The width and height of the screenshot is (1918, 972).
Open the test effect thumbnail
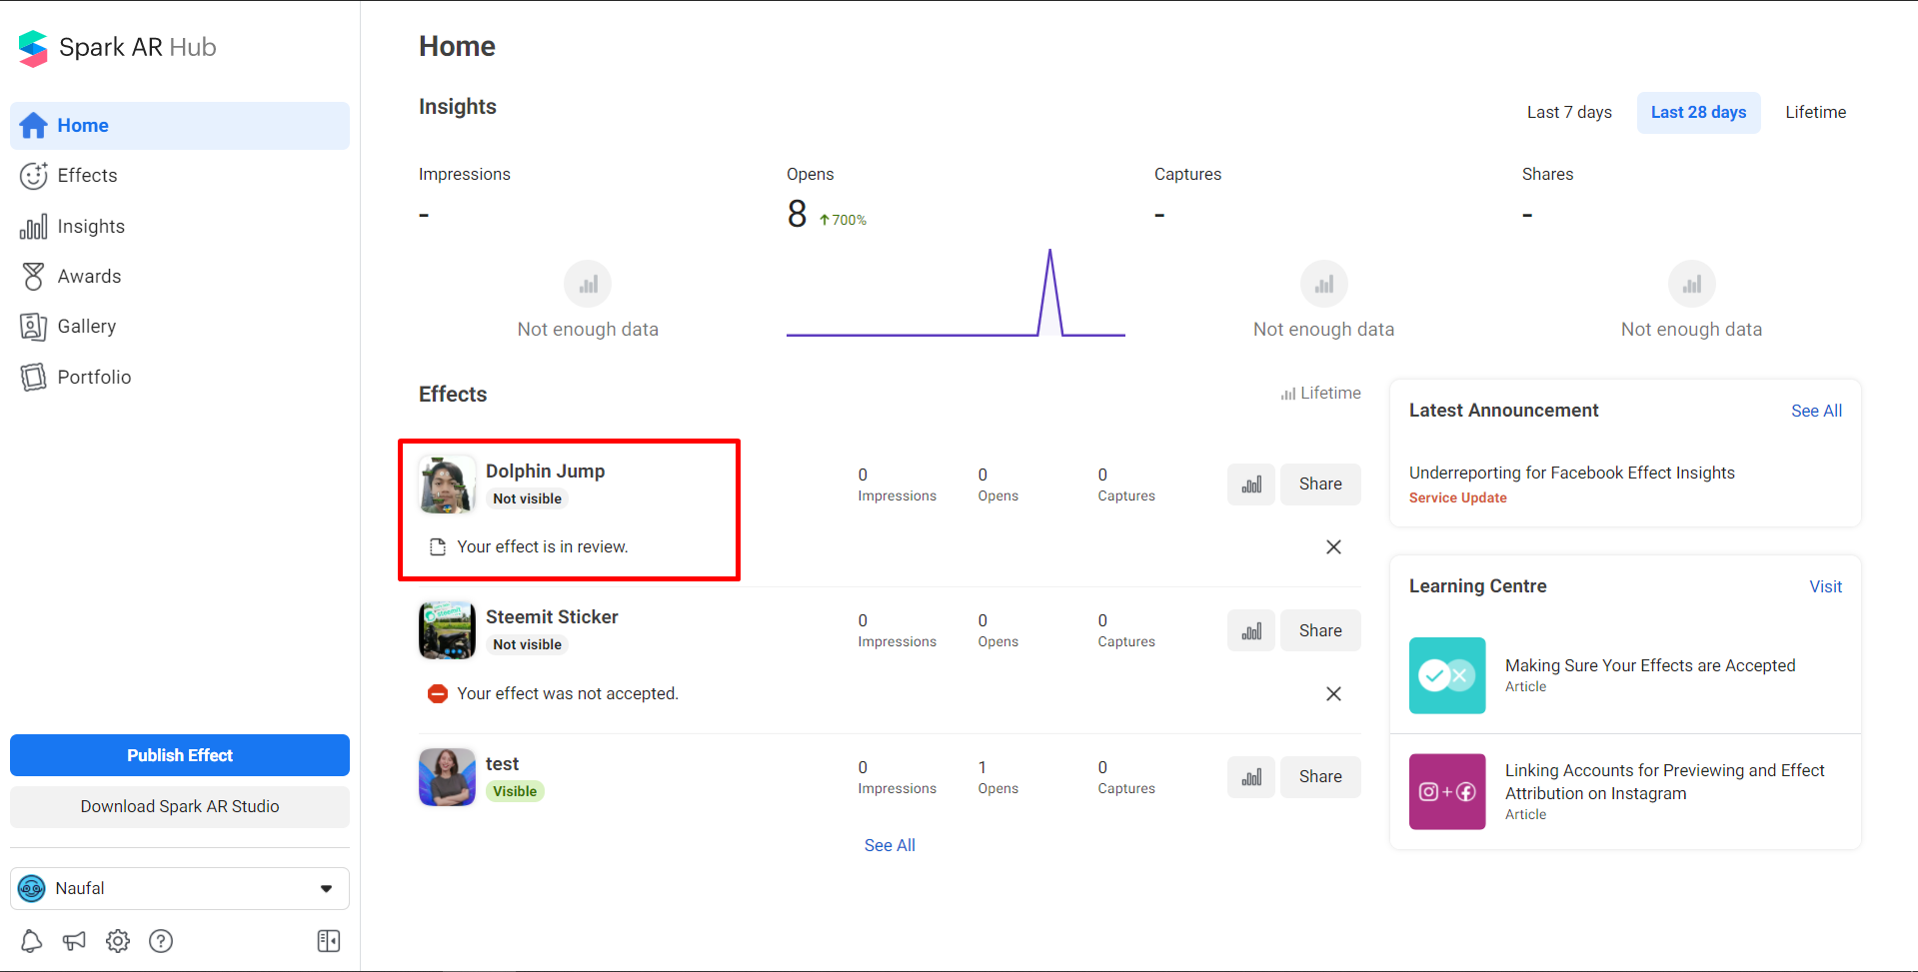click(447, 777)
